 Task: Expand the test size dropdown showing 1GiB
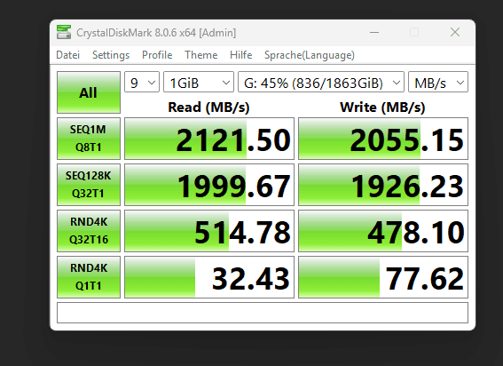199,82
